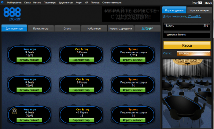
Task: Switch to Поиск места tab
Action: tap(41, 28)
